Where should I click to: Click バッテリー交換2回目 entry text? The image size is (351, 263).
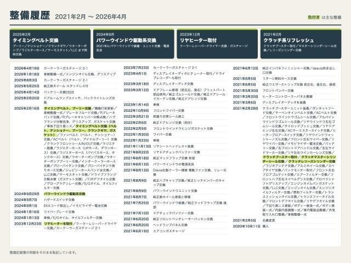[59, 92]
